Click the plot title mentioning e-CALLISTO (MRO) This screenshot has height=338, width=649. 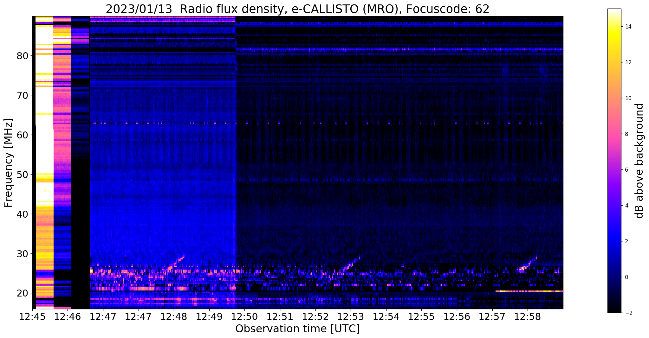[297, 9]
